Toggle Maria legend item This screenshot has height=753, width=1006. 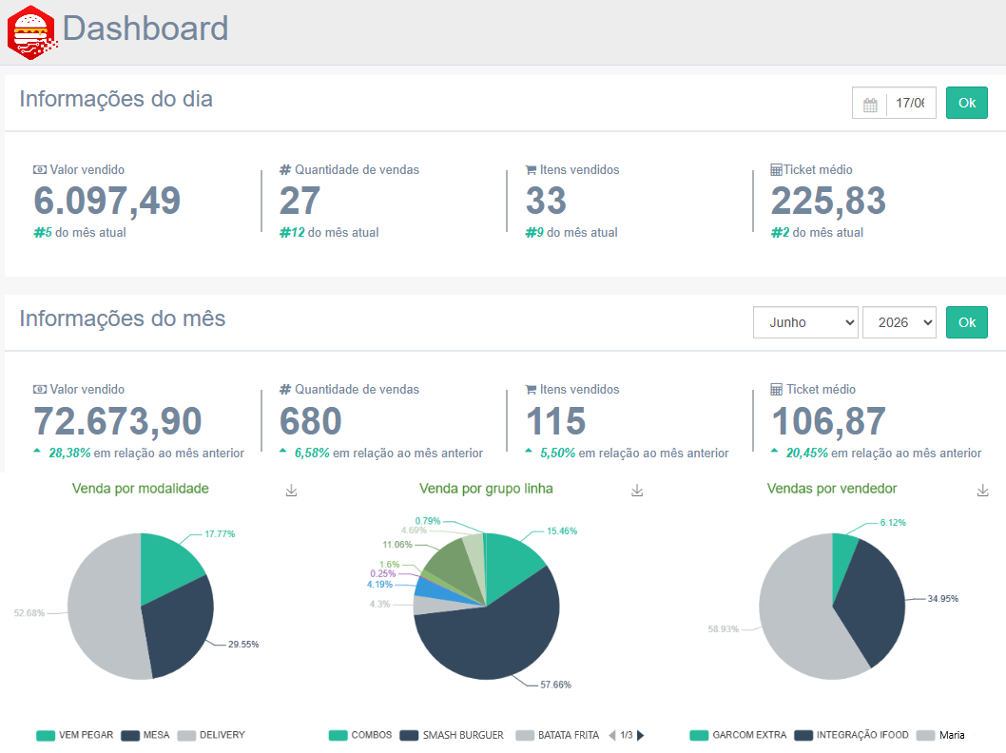[941, 735]
